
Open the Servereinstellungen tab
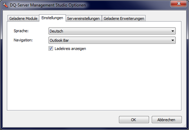pyautogui.click(x=83, y=18)
